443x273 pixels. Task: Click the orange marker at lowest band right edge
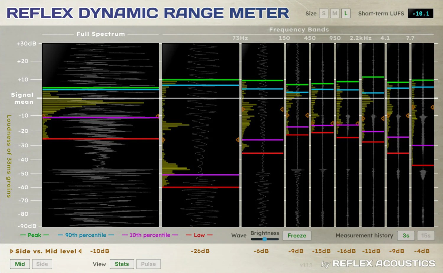pyautogui.click(x=237, y=140)
